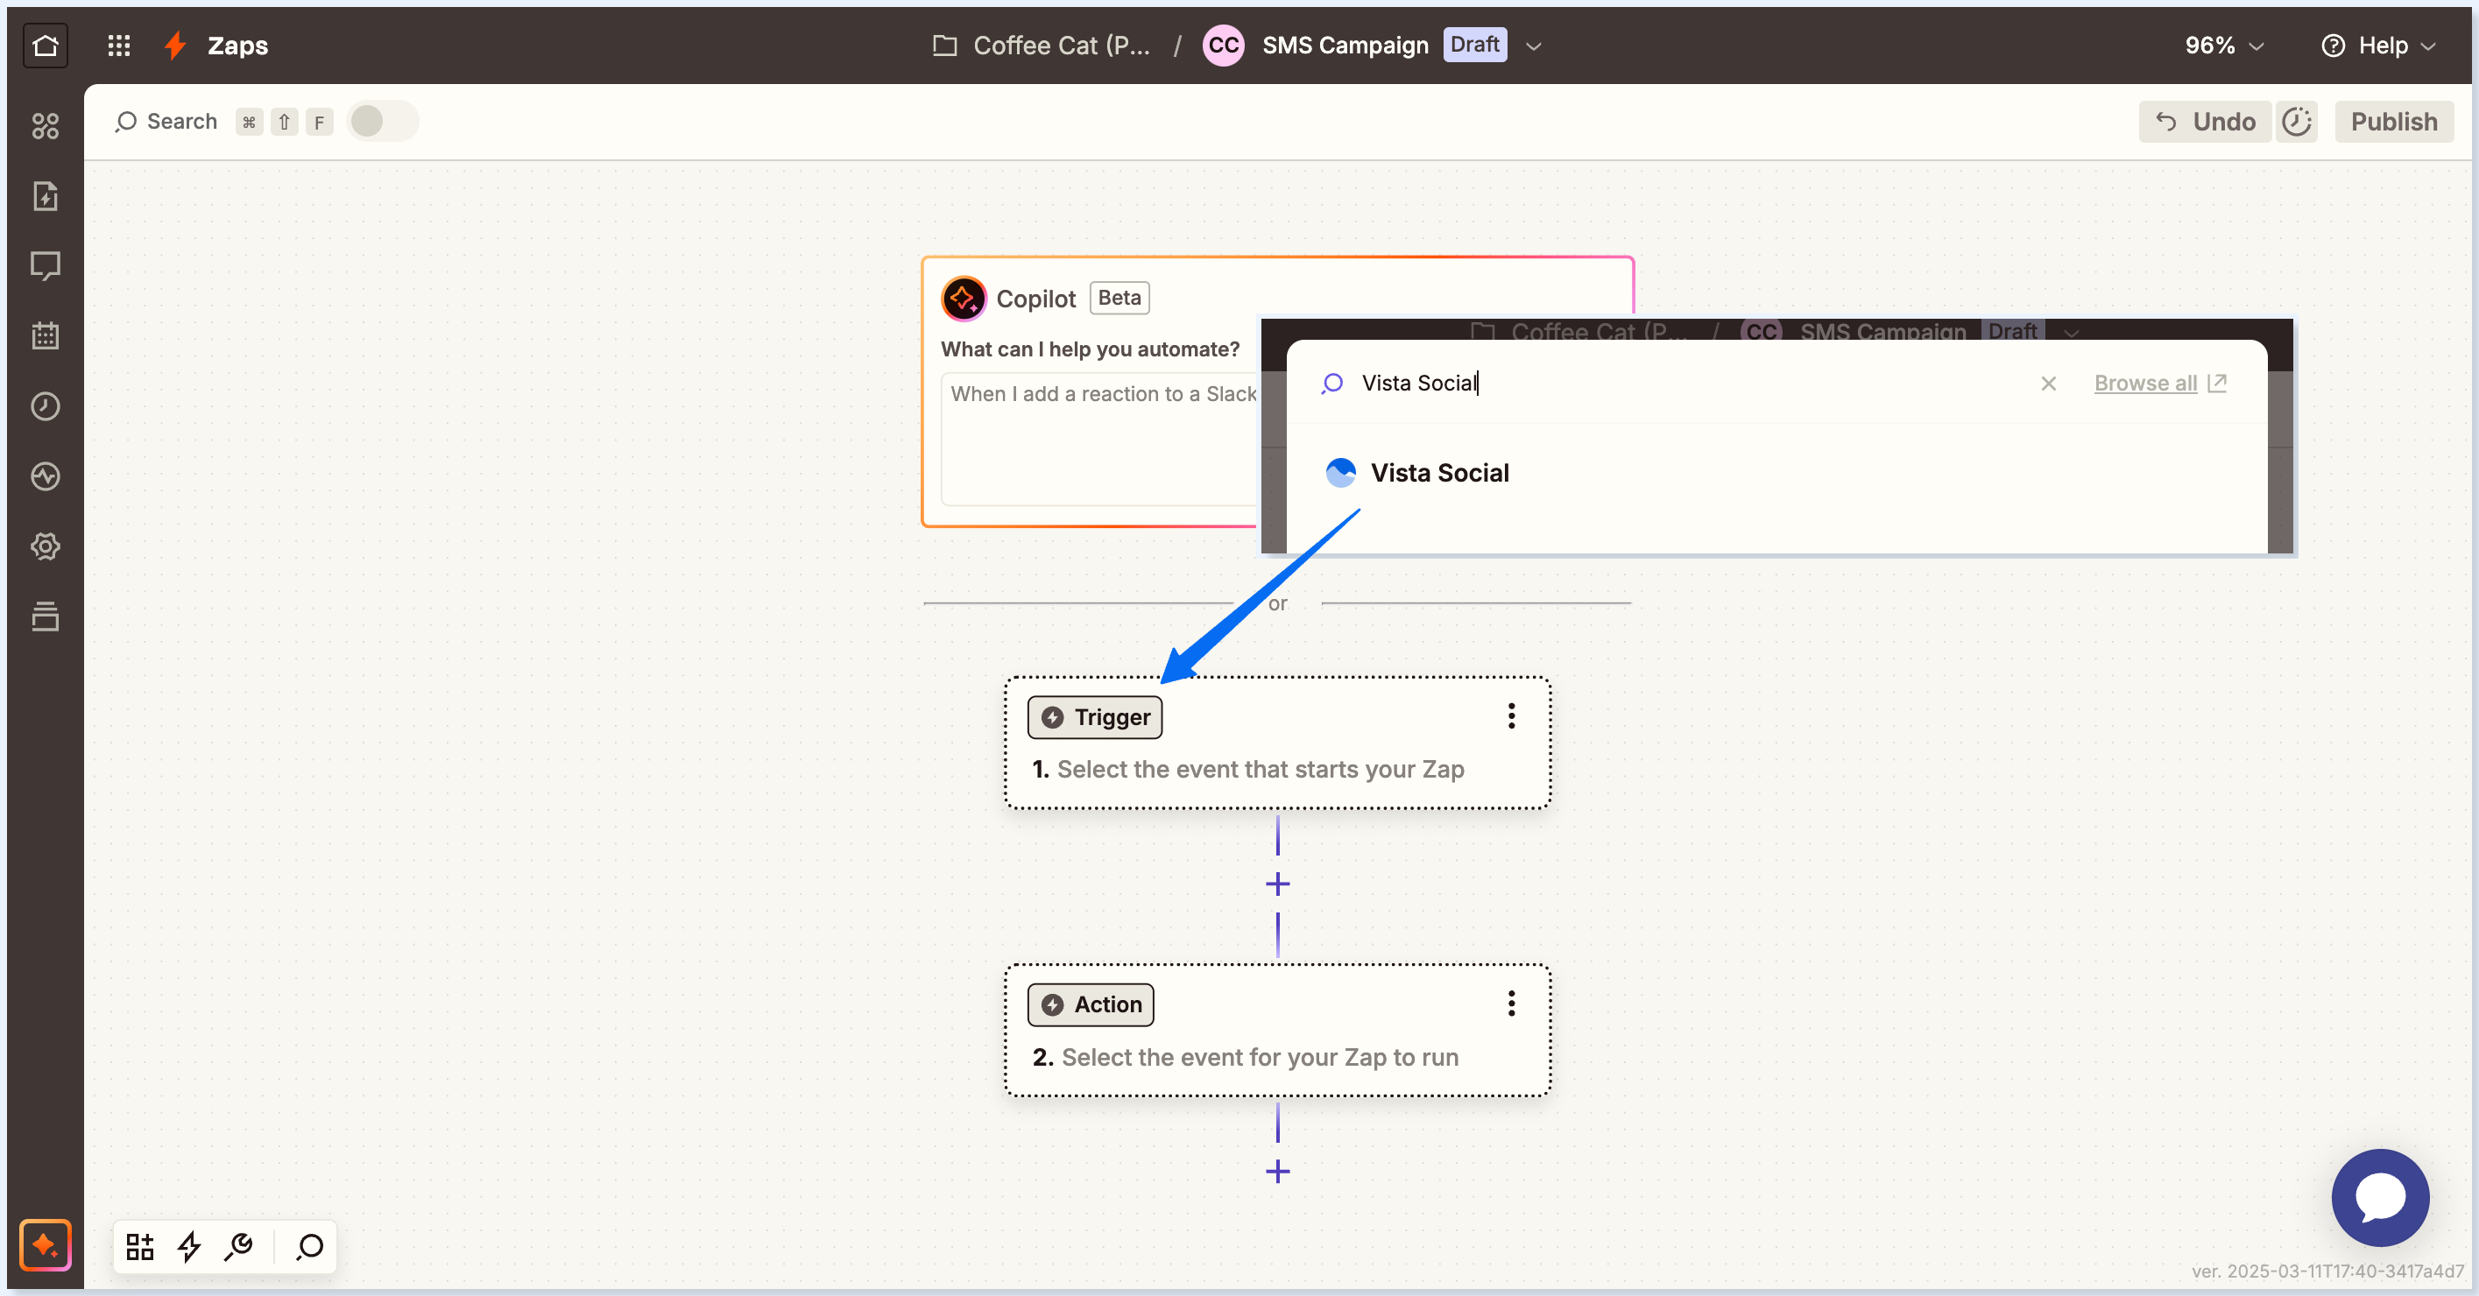Open version history clock icon
This screenshot has height=1296, width=2479.
pos(2296,121)
